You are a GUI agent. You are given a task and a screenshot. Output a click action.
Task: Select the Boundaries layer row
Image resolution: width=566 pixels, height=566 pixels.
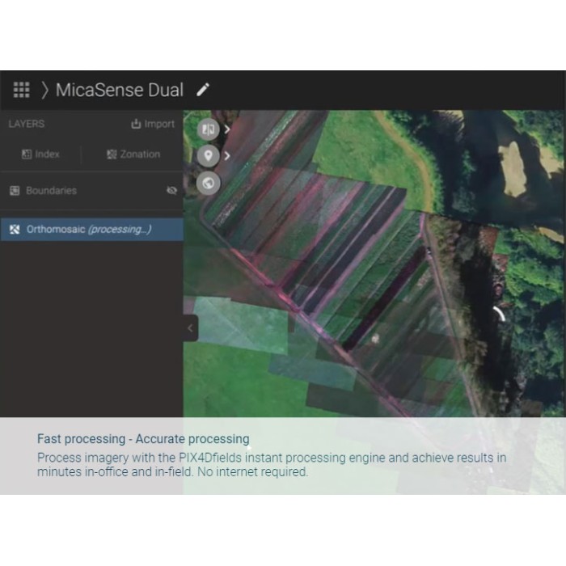[x=91, y=191]
